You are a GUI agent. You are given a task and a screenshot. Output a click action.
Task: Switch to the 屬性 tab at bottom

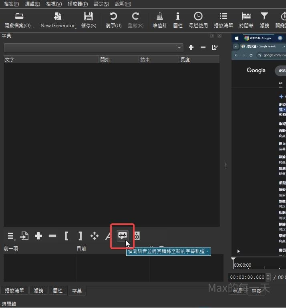point(58,291)
